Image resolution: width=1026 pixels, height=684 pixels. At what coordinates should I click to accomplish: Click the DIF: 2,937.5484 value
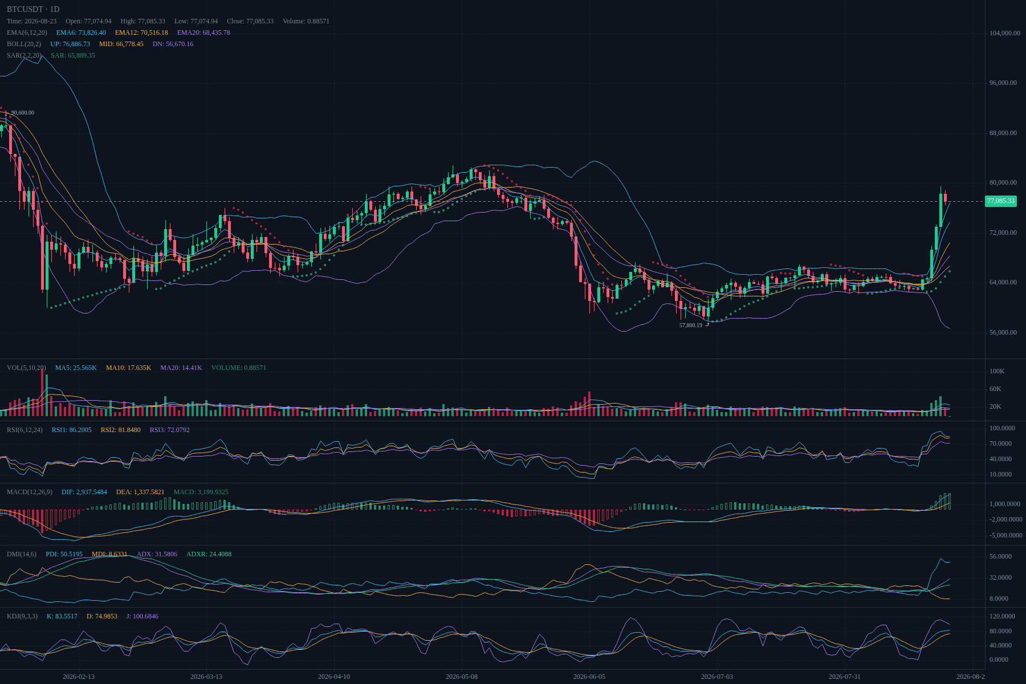pos(84,492)
